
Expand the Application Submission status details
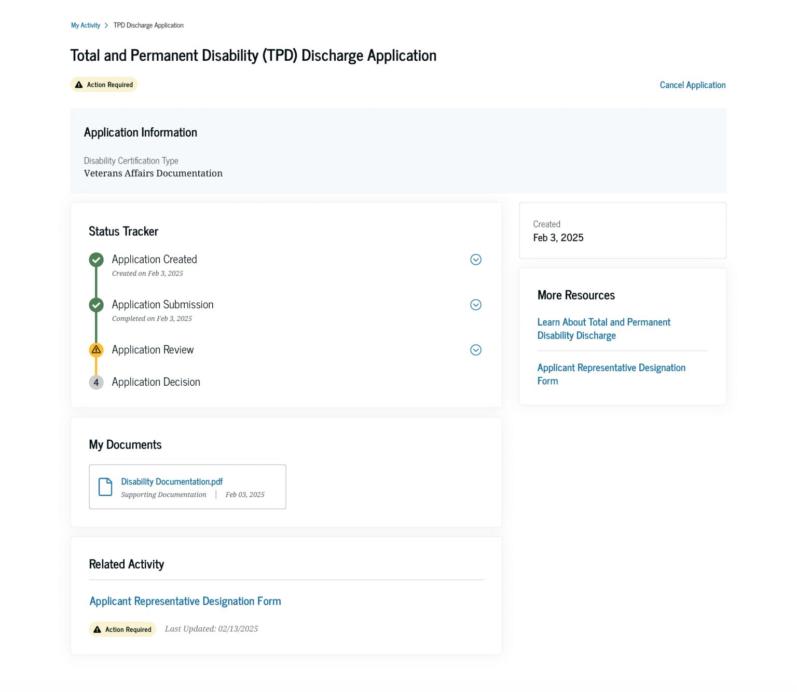(475, 305)
